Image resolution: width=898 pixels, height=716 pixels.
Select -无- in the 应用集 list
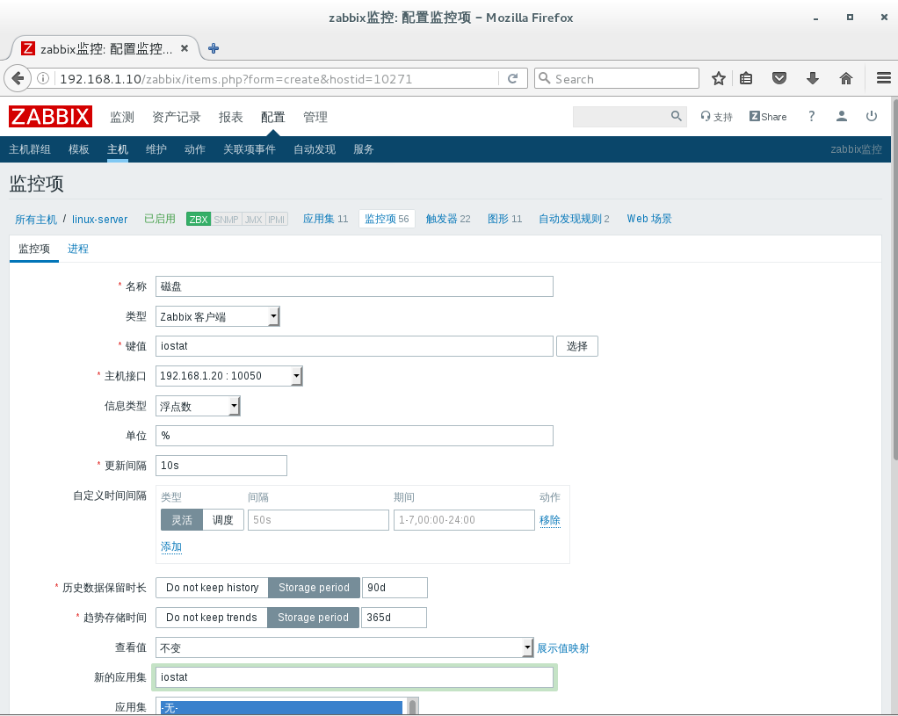click(281, 708)
